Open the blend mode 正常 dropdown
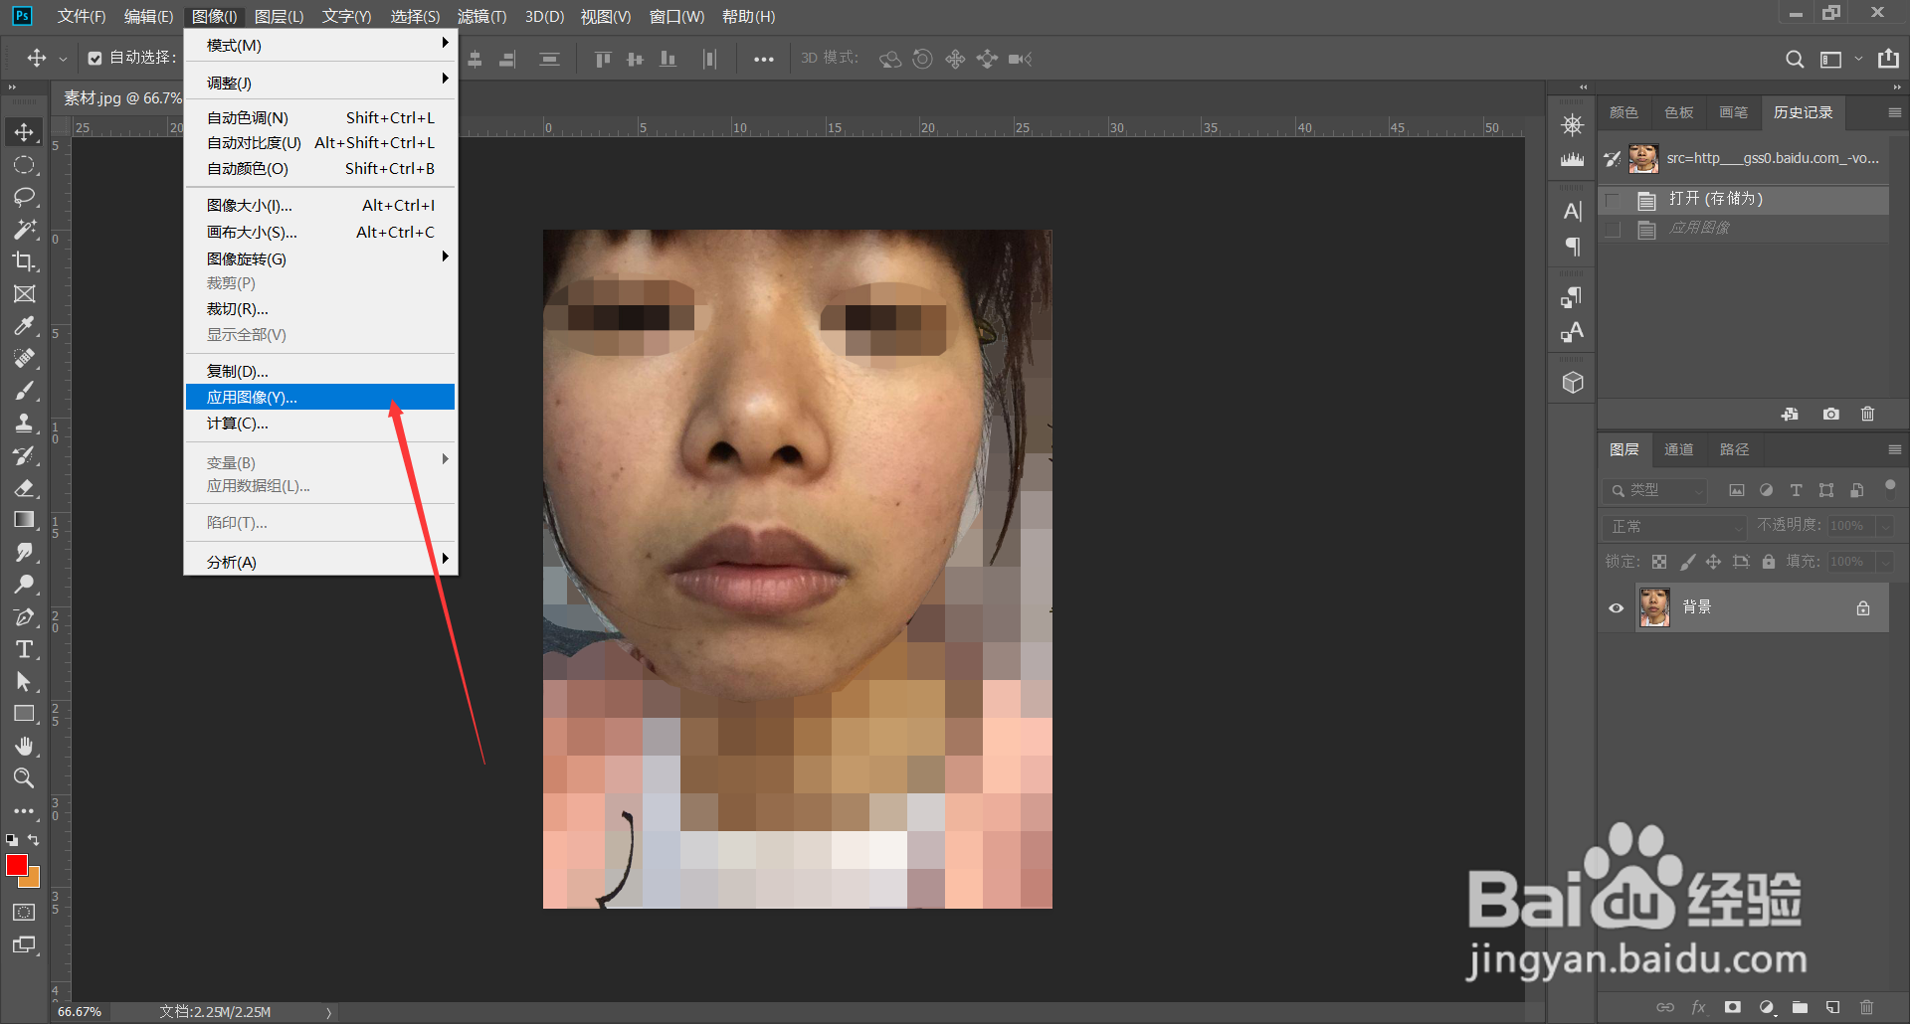The height and width of the screenshot is (1024, 1910). 1673,526
